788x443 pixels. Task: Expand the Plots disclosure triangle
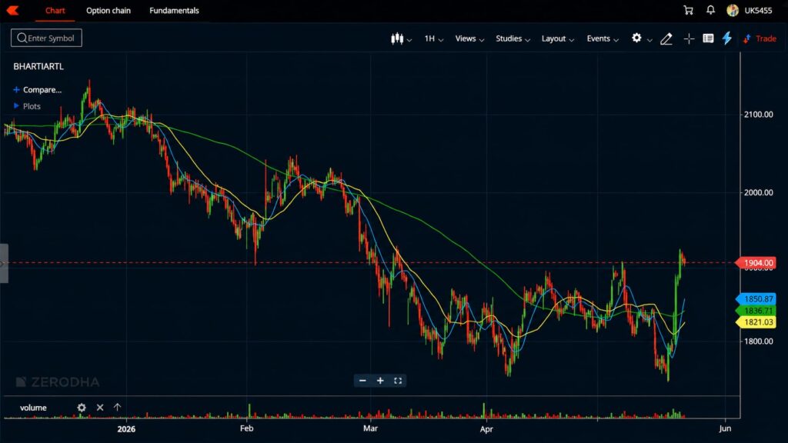[16, 106]
